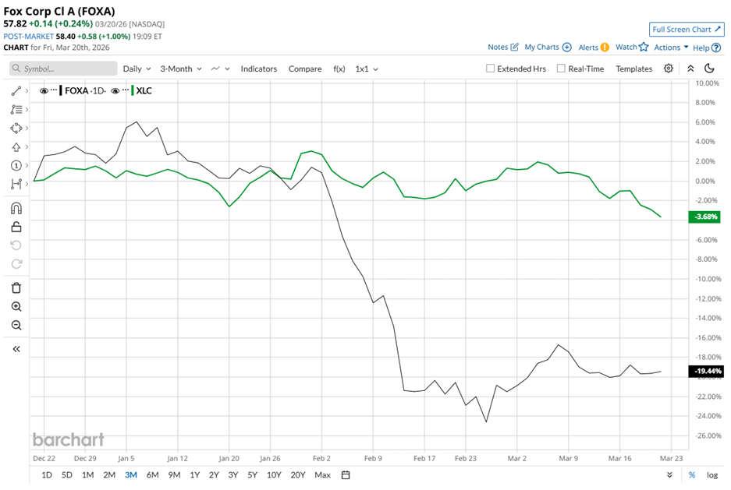The height and width of the screenshot is (490, 731).
Task: Select the 20Y time range
Action: (298, 475)
